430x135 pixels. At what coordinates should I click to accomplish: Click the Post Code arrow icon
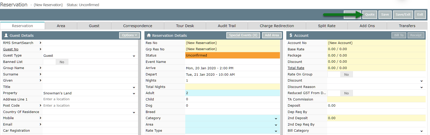(40, 105)
